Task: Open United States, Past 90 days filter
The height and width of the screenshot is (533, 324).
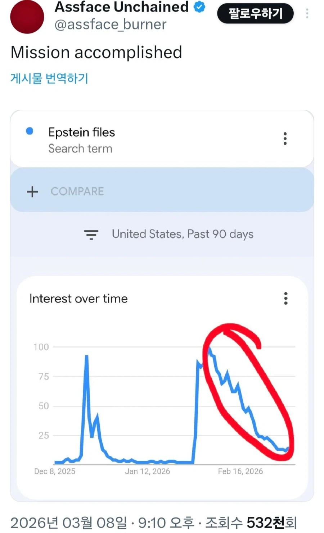Action: coord(183,234)
